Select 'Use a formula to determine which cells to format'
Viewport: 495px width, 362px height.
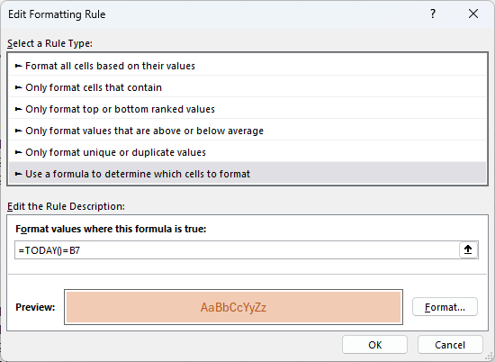click(x=247, y=174)
